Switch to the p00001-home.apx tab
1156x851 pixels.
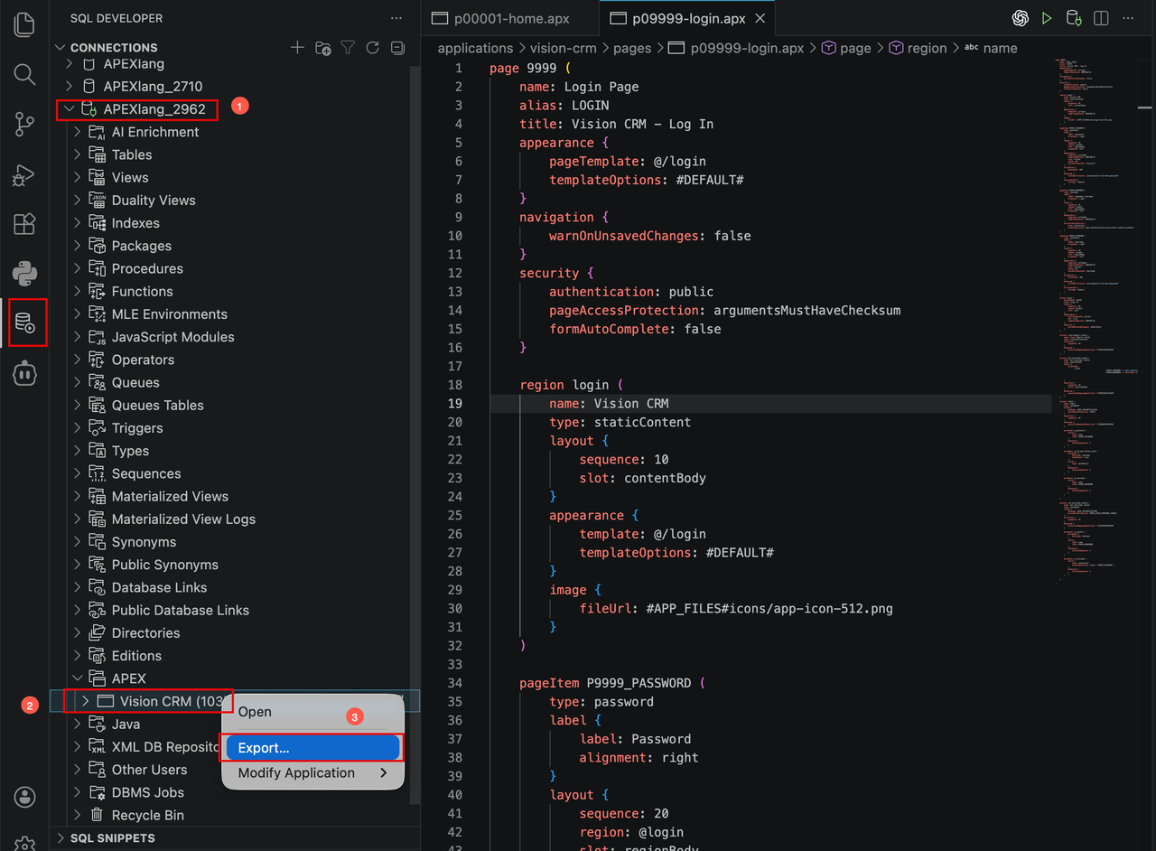(x=511, y=18)
